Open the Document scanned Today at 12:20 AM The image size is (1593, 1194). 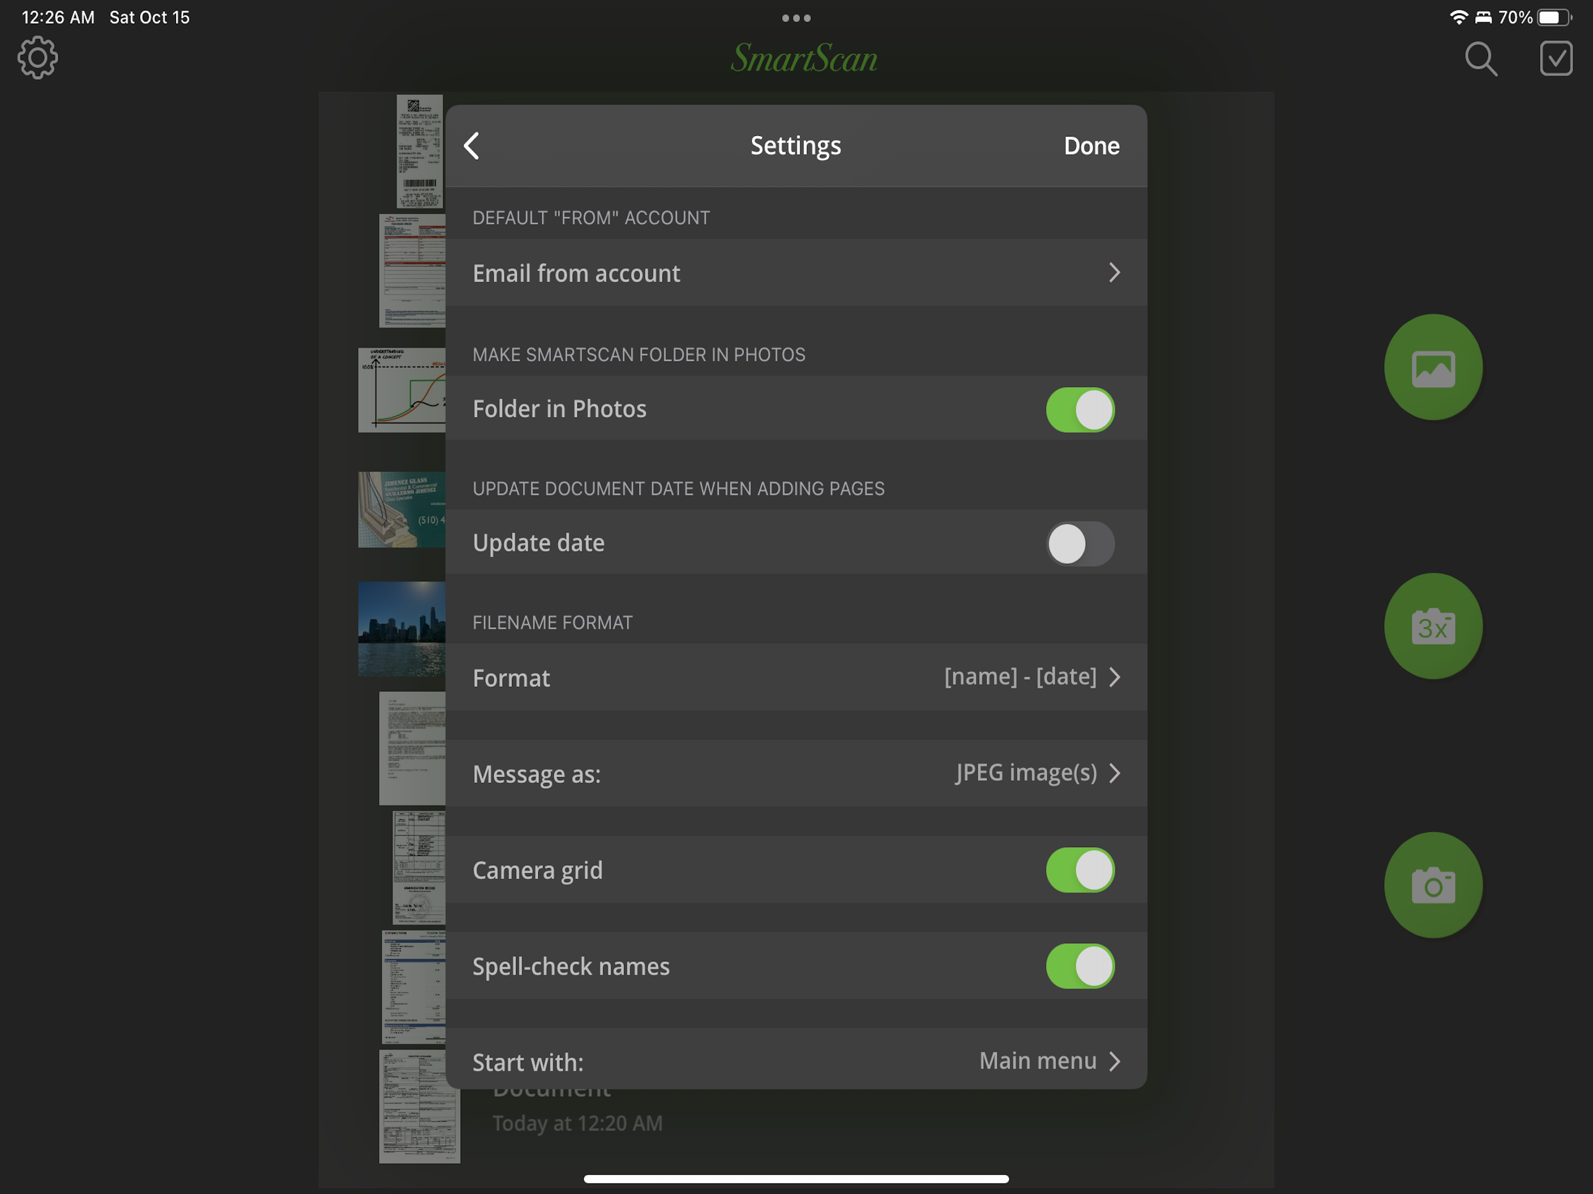576,1122
